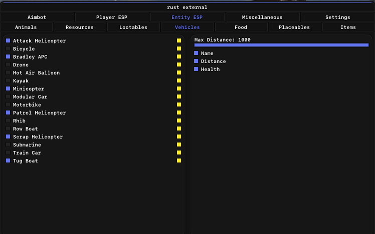The image size is (375, 234).
Task: Open the Settings tab
Action: pyautogui.click(x=337, y=17)
